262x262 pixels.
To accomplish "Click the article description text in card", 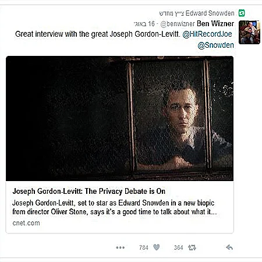I will (x=115, y=207).
